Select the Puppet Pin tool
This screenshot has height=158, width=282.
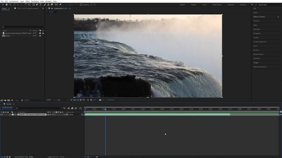[x=60, y=5]
